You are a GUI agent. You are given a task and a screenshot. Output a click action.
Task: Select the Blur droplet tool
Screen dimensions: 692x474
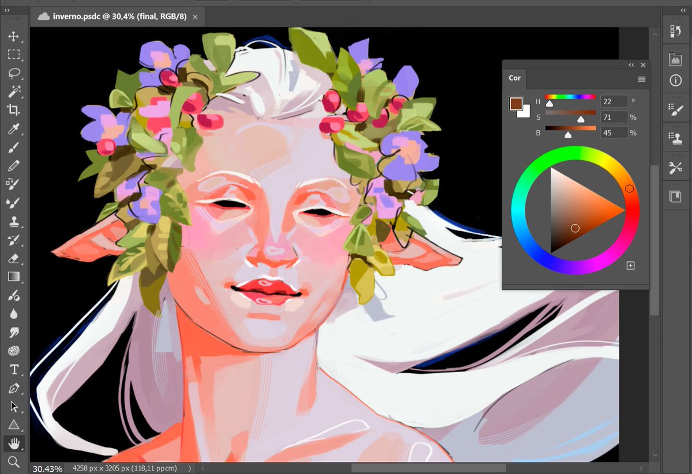click(x=13, y=314)
